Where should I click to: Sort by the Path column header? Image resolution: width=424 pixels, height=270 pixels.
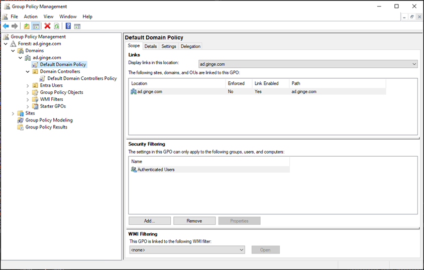tap(338, 83)
